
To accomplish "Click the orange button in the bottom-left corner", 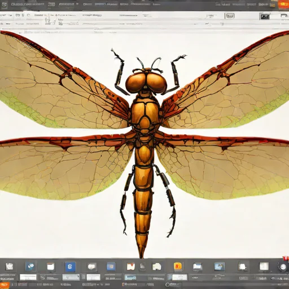I will (x=5, y=284).
